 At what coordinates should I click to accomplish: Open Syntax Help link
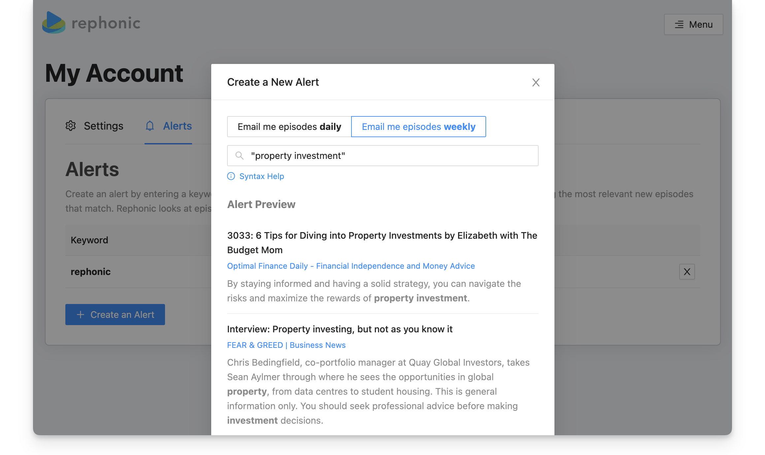click(261, 176)
